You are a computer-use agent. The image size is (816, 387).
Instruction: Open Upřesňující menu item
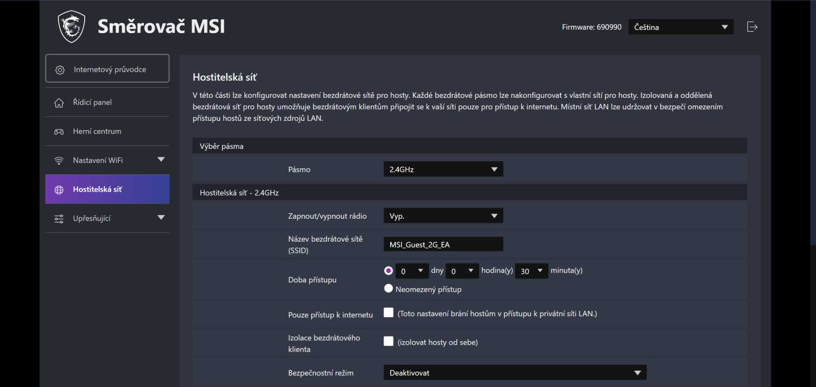coord(107,218)
